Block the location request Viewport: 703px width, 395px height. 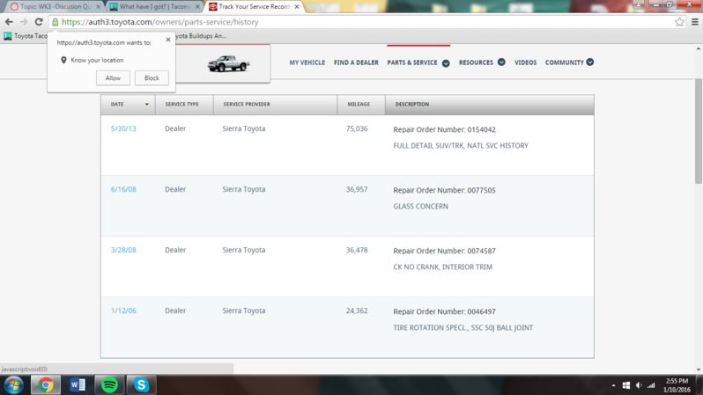coord(152,78)
